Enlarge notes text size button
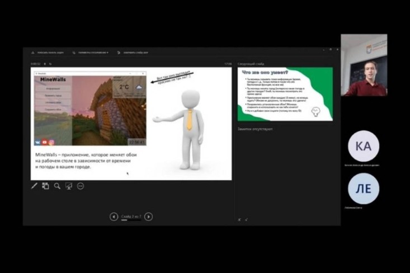 (x=240, y=219)
